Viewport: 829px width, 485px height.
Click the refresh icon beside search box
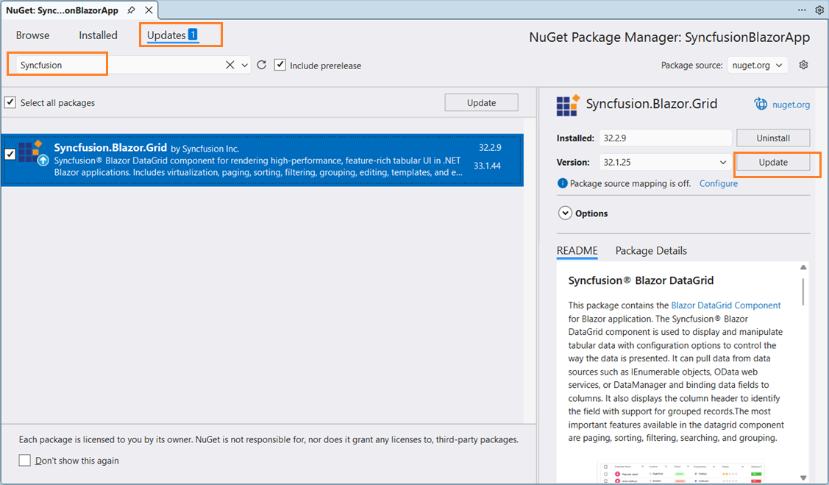[261, 66]
